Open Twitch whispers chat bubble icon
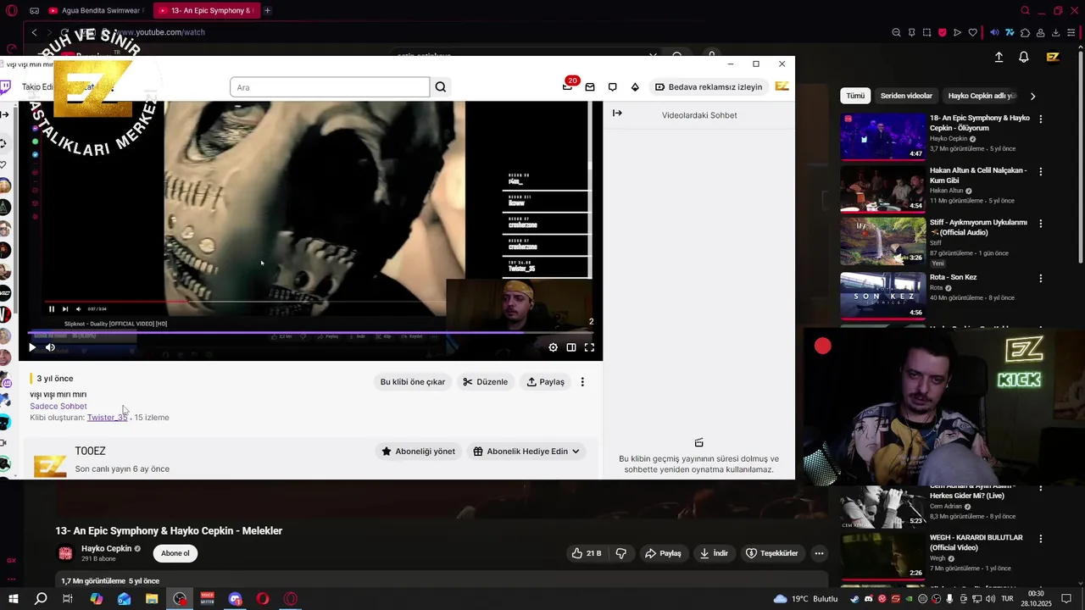 coord(612,87)
